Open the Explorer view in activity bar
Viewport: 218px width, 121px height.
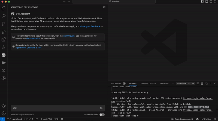pos(4,8)
